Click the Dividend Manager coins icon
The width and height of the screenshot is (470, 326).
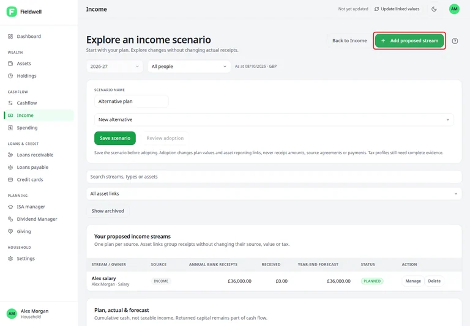click(10, 219)
